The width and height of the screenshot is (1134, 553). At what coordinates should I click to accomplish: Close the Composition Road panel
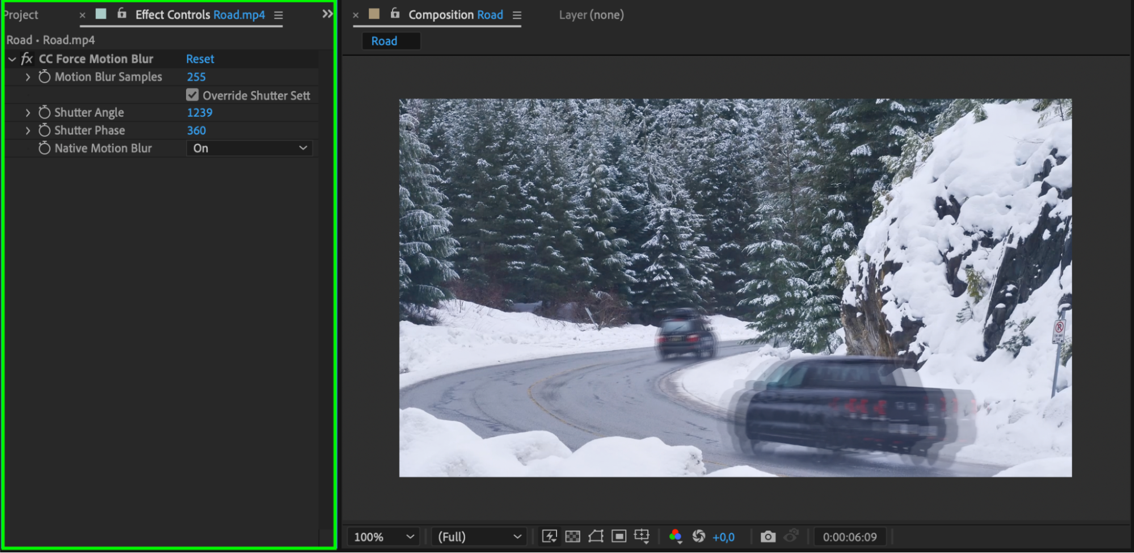point(356,15)
